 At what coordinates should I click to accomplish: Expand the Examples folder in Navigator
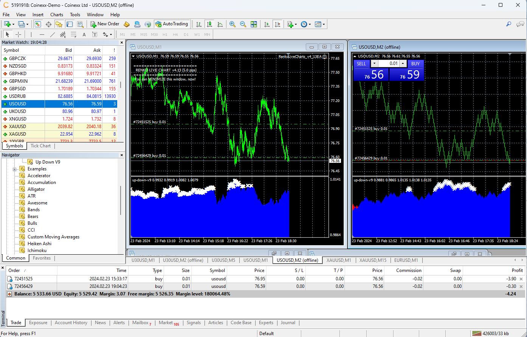pyautogui.click(x=15, y=169)
